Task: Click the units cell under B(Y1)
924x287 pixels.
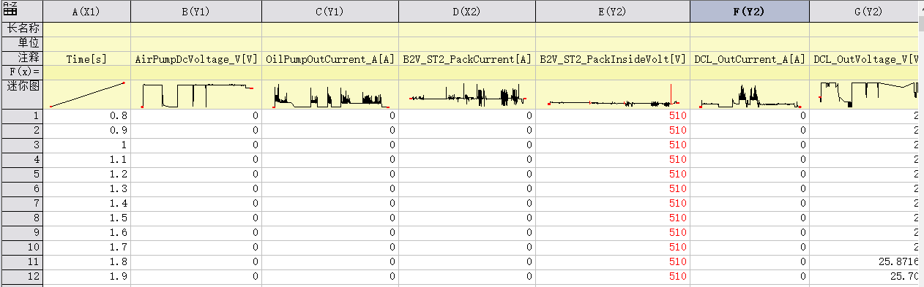Action: pyautogui.click(x=196, y=44)
